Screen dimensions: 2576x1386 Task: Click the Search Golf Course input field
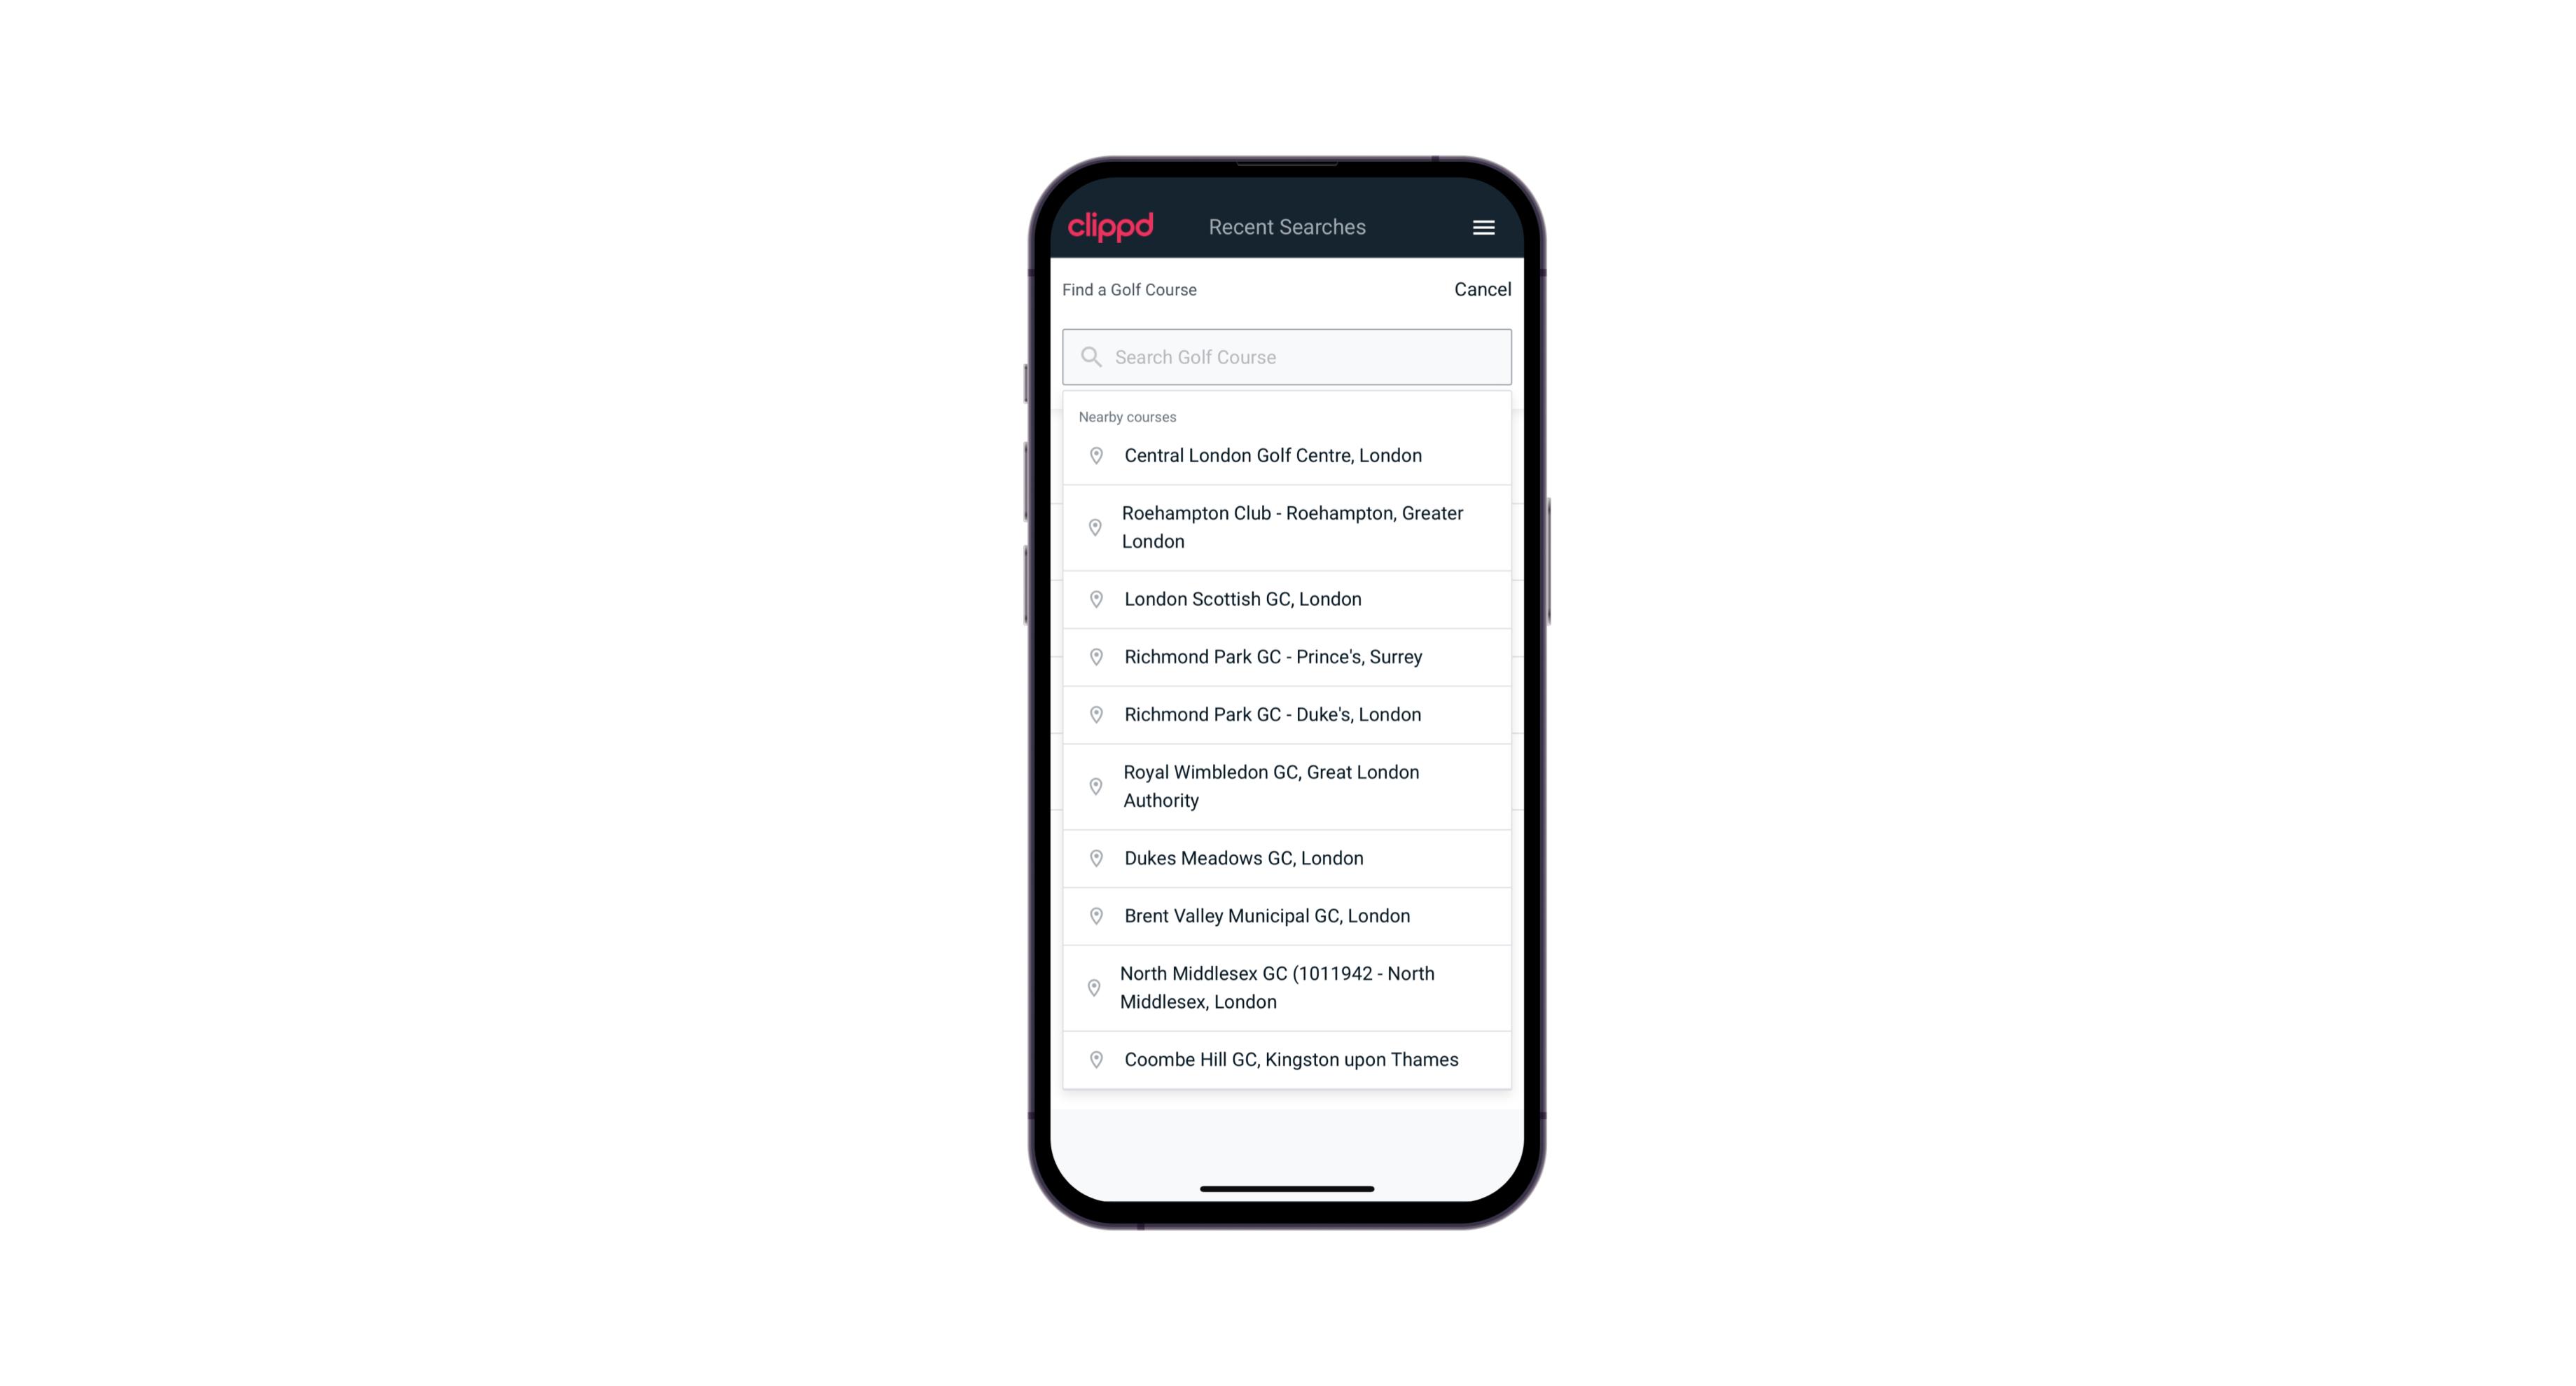coord(1288,356)
